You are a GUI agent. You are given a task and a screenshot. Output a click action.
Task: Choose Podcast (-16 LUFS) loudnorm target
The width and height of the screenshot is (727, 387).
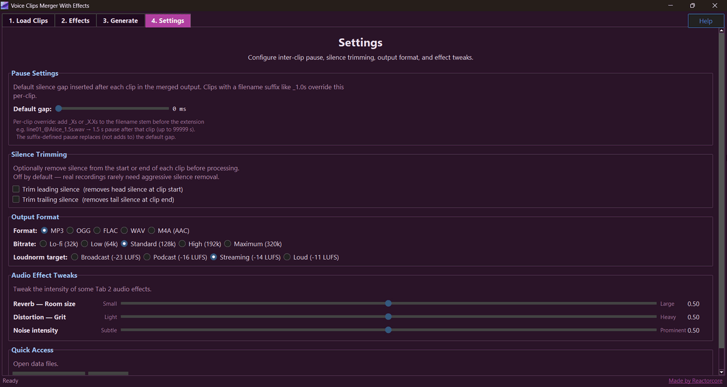click(x=147, y=257)
